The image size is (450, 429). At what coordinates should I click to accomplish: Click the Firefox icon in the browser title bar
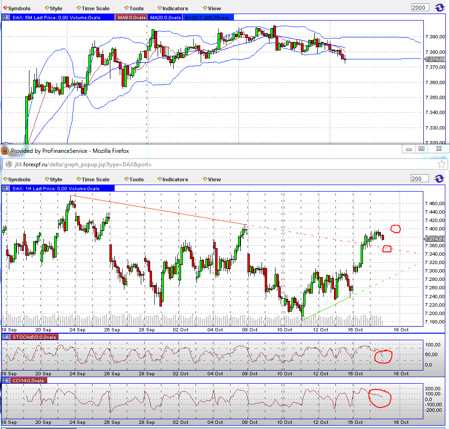4,150
